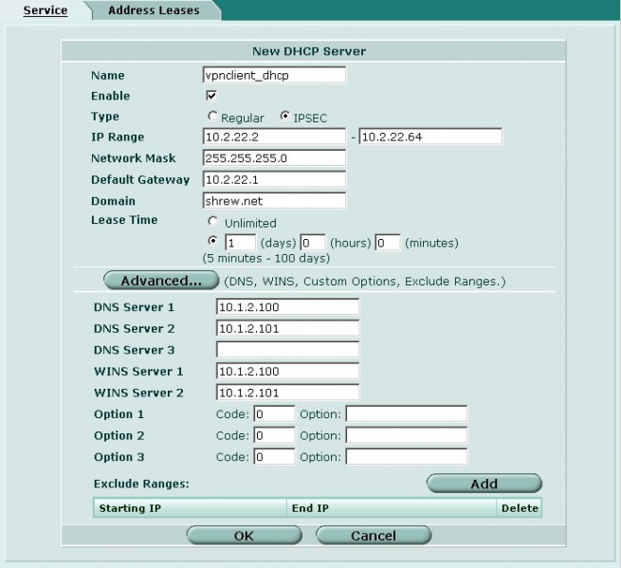Focus the Default Gateway field
Image resolution: width=621 pixels, height=568 pixels.
pos(274,179)
